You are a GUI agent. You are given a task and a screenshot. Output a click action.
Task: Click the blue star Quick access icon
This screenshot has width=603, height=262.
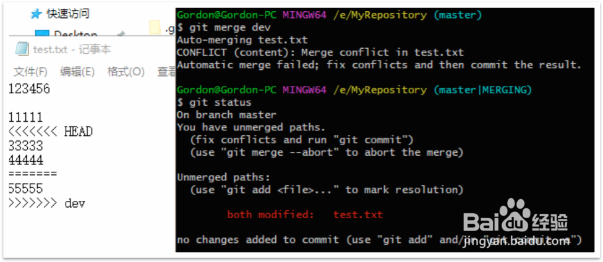[36, 14]
